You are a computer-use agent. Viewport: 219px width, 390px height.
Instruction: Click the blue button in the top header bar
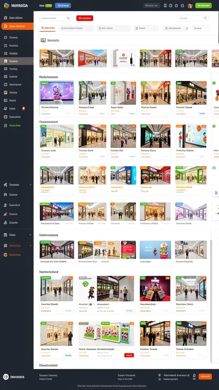(x=63, y=5)
